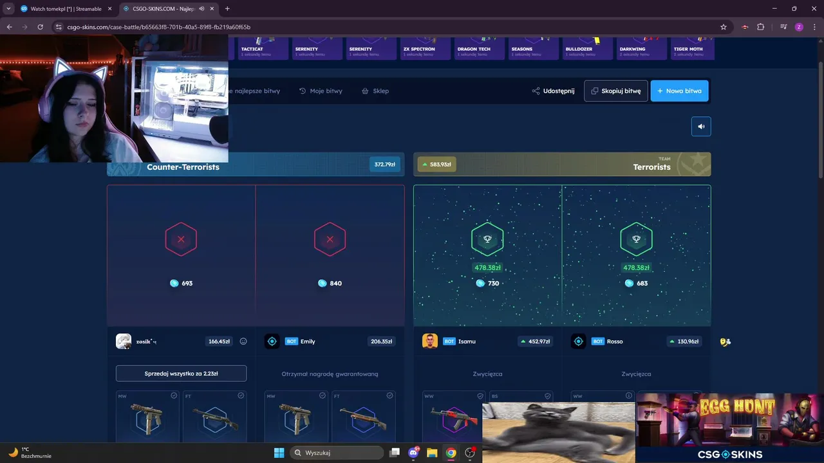Select Emily's MW skin checkmark
This screenshot has height=463, width=824.
tap(323, 395)
